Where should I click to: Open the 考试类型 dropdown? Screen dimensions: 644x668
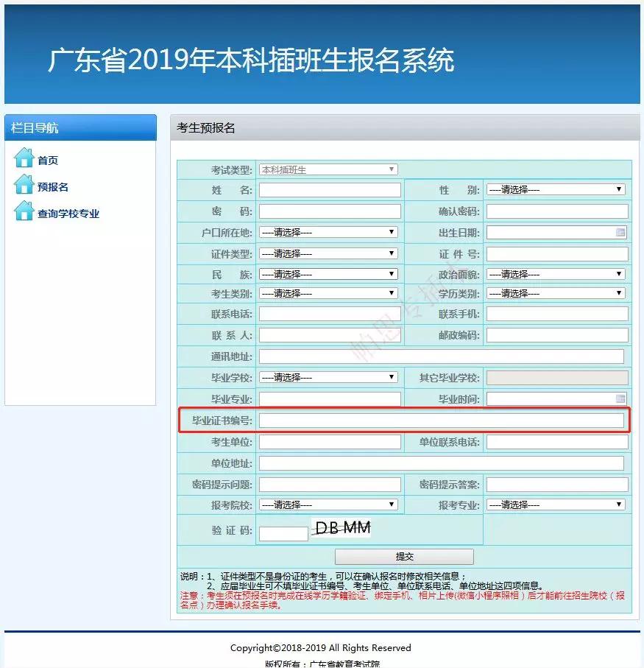point(328,169)
